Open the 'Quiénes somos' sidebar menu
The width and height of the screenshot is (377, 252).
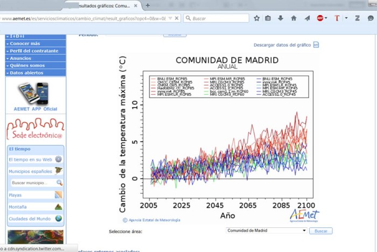tap(36, 65)
